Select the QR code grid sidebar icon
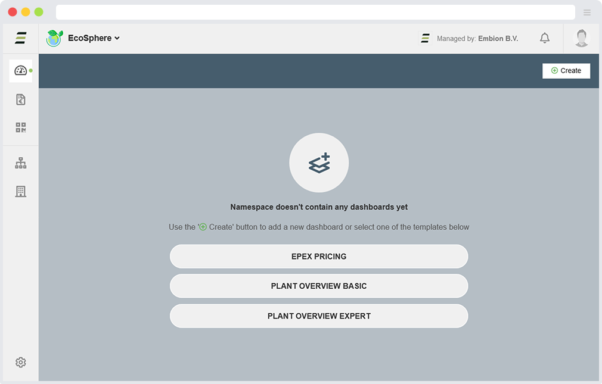Screen dimensions: 602x384 21,127
